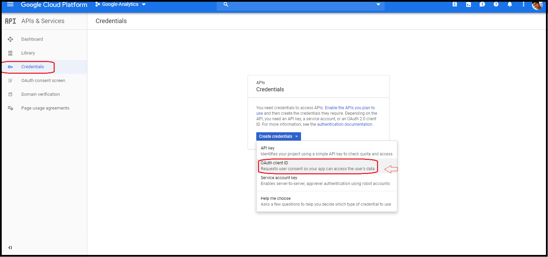Open the Google-Analytics project selector
The image size is (548, 257).
coord(120,4)
